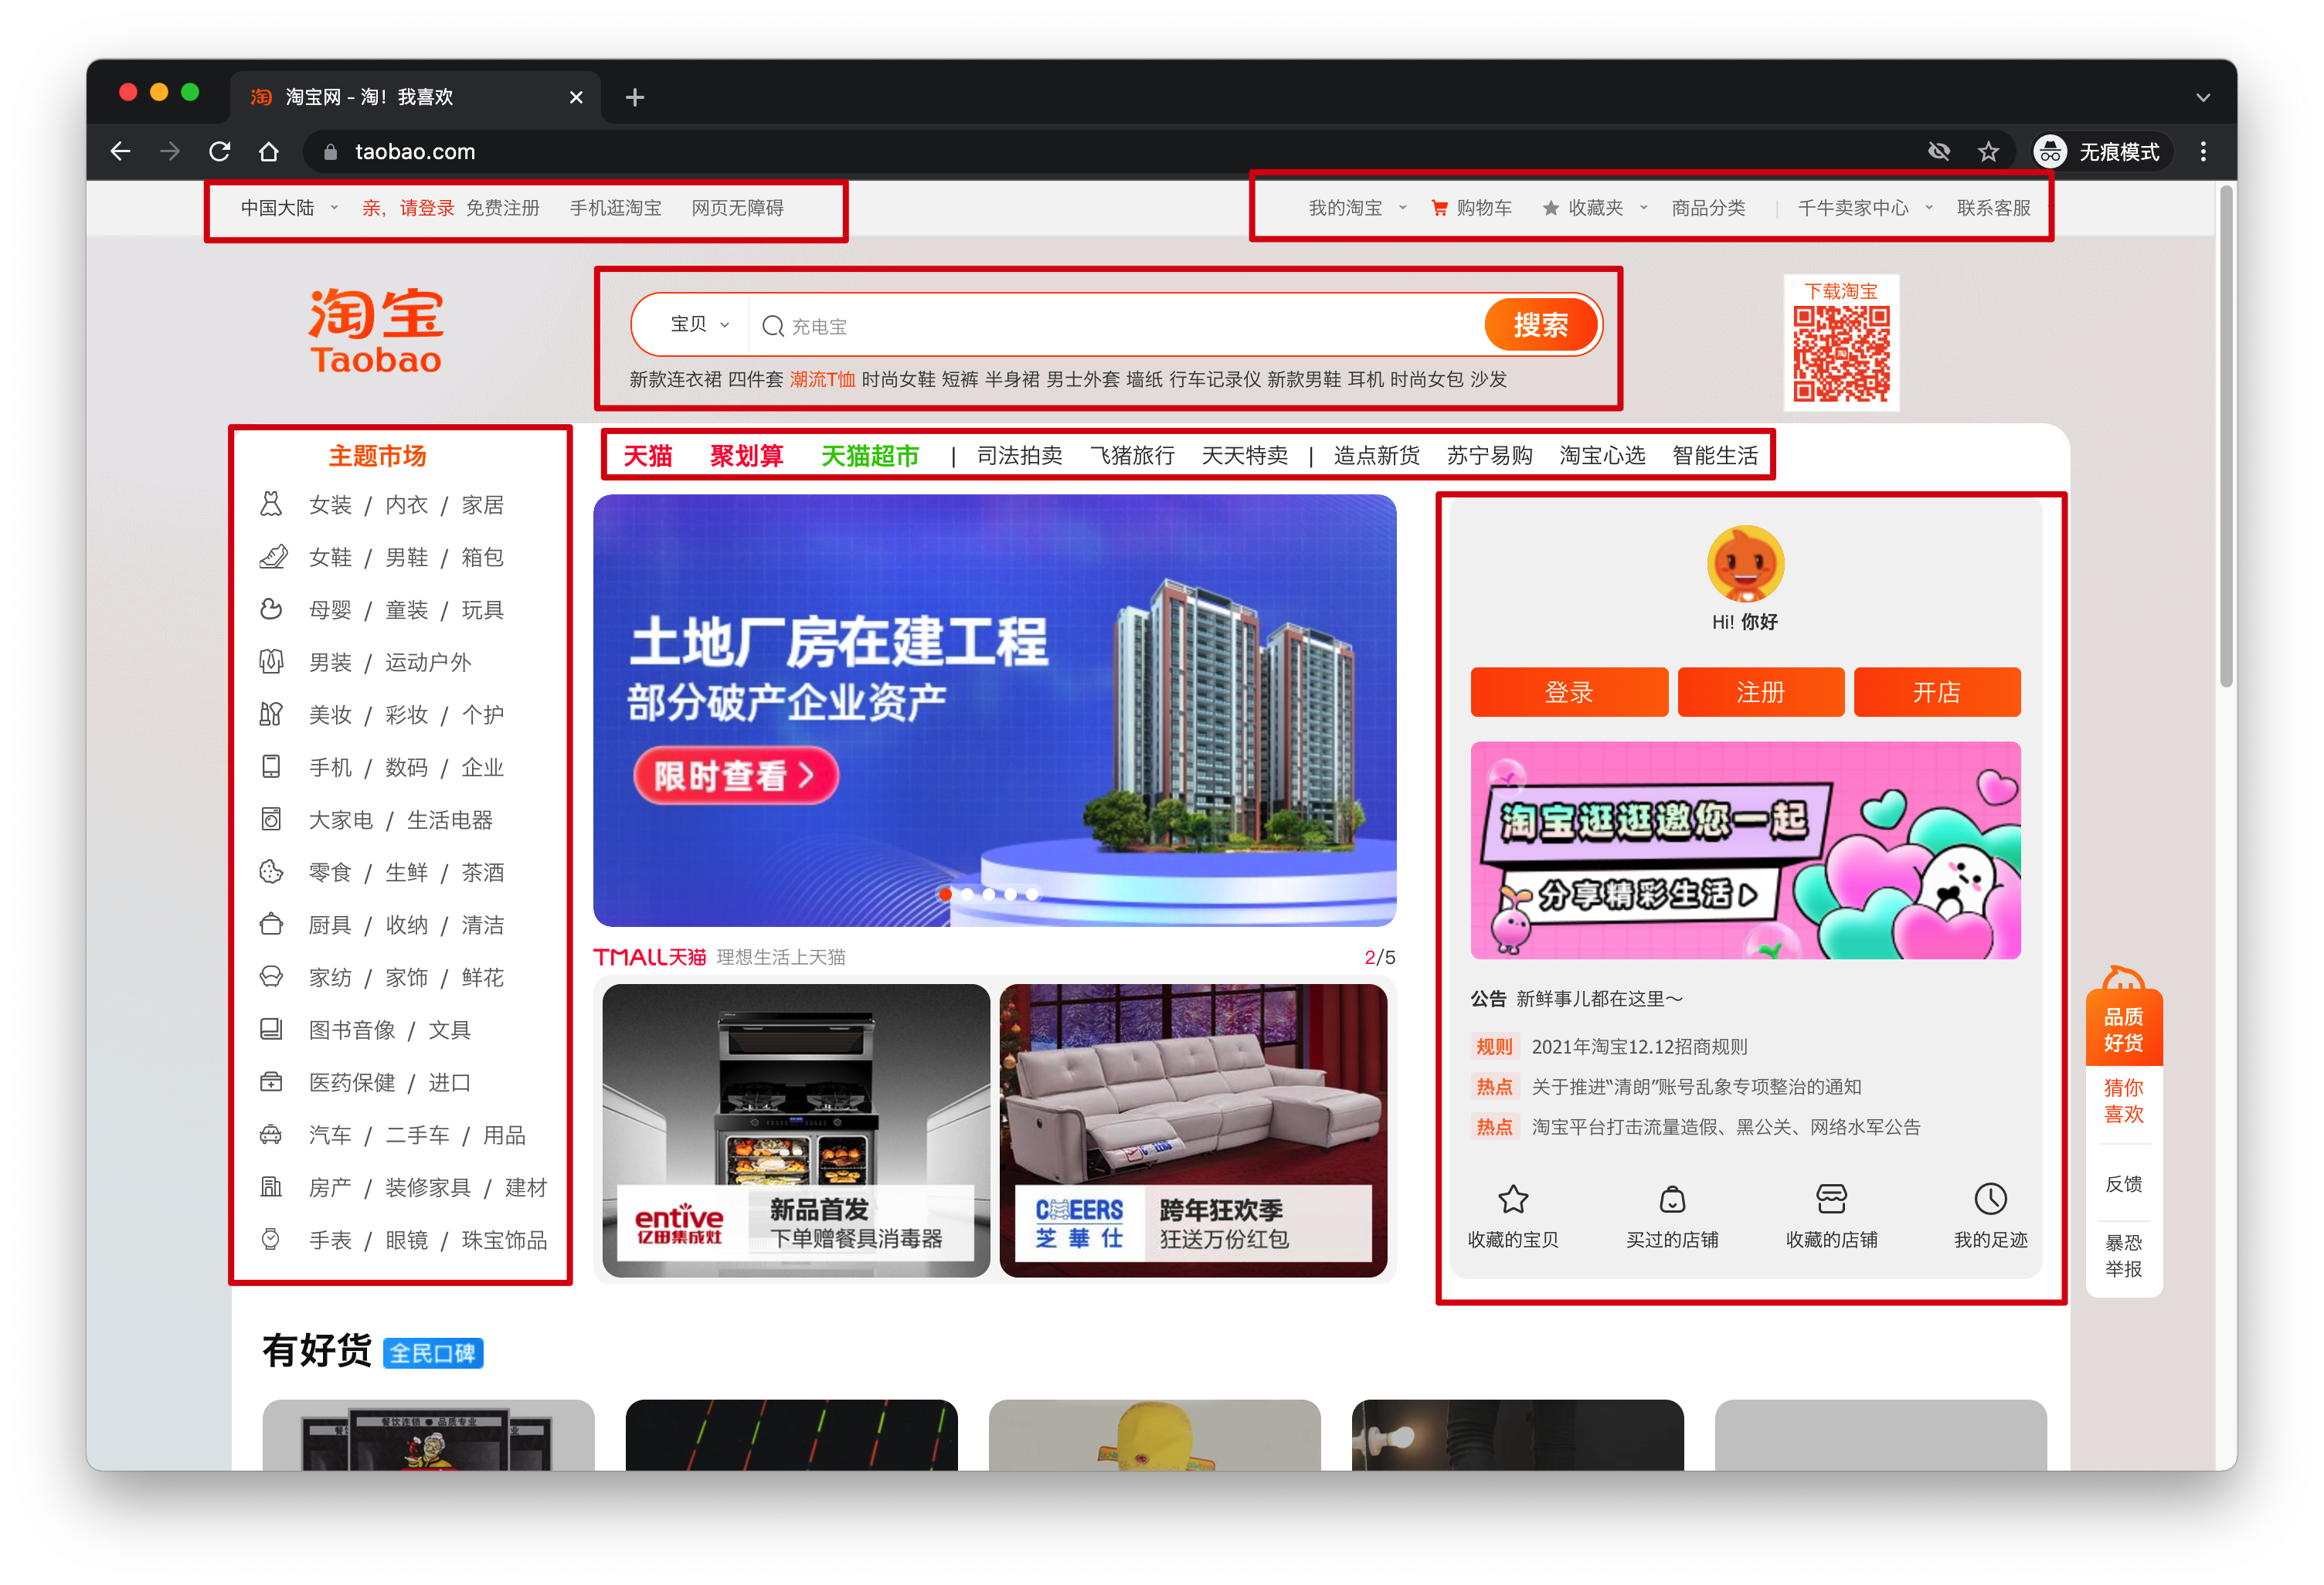Select the last carousel dot on banner
The image size is (2324, 1585).
[x=1032, y=894]
